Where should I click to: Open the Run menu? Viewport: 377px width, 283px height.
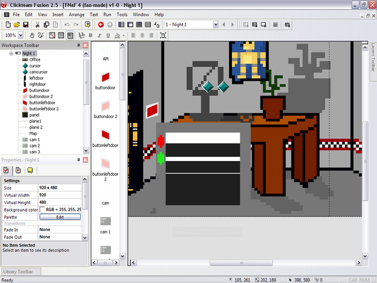pyautogui.click(x=107, y=15)
